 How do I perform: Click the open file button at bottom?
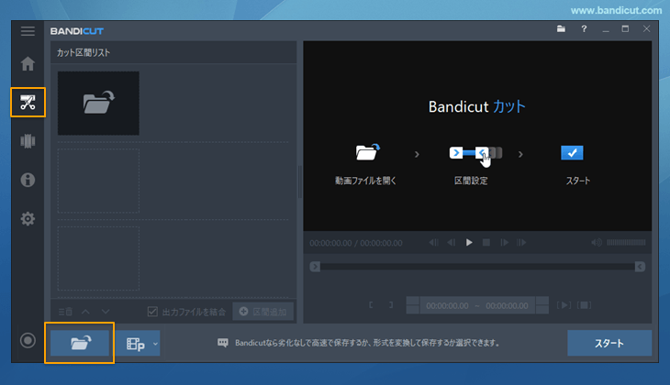pos(80,343)
